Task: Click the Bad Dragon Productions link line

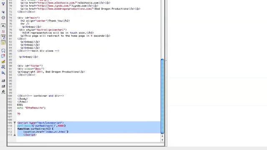Action: (x=81, y=9)
